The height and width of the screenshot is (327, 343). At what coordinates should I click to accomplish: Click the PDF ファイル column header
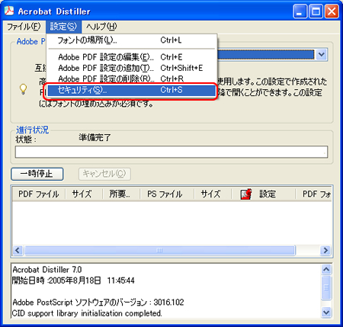tap(39, 194)
